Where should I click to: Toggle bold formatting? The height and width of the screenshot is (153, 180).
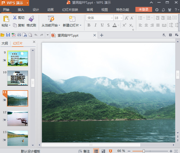click(89, 25)
